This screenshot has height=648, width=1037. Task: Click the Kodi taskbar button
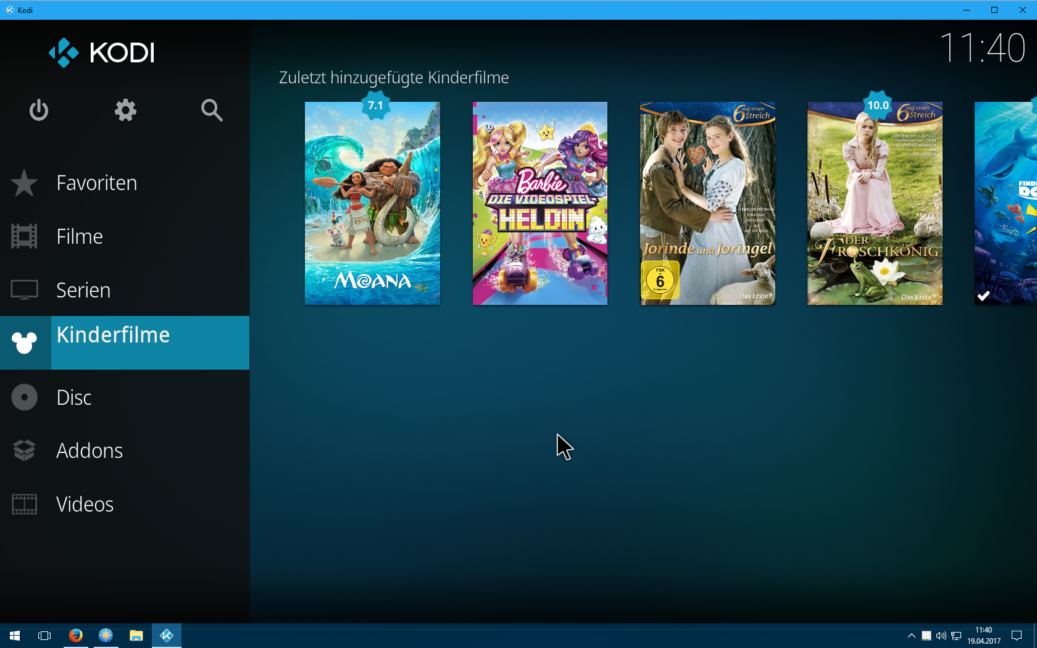167,636
